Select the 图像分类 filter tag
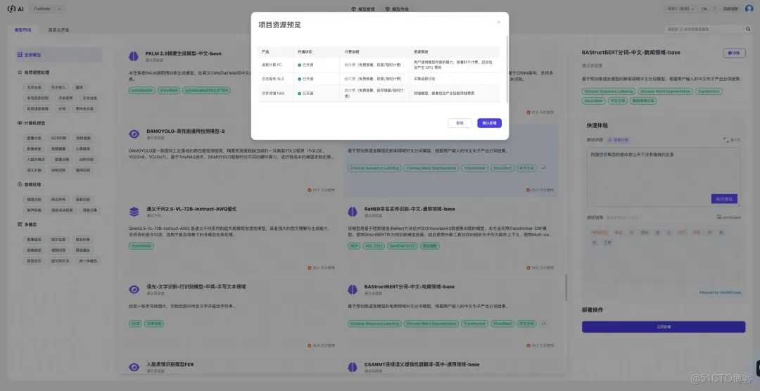 click(x=34, y=138)
